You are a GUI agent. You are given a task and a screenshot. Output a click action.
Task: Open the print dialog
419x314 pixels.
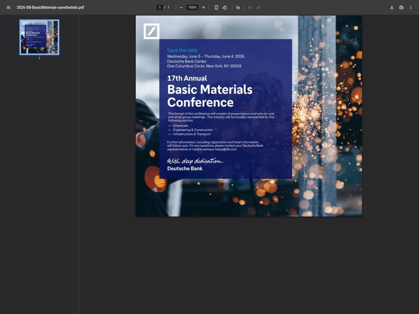[401, 7]
